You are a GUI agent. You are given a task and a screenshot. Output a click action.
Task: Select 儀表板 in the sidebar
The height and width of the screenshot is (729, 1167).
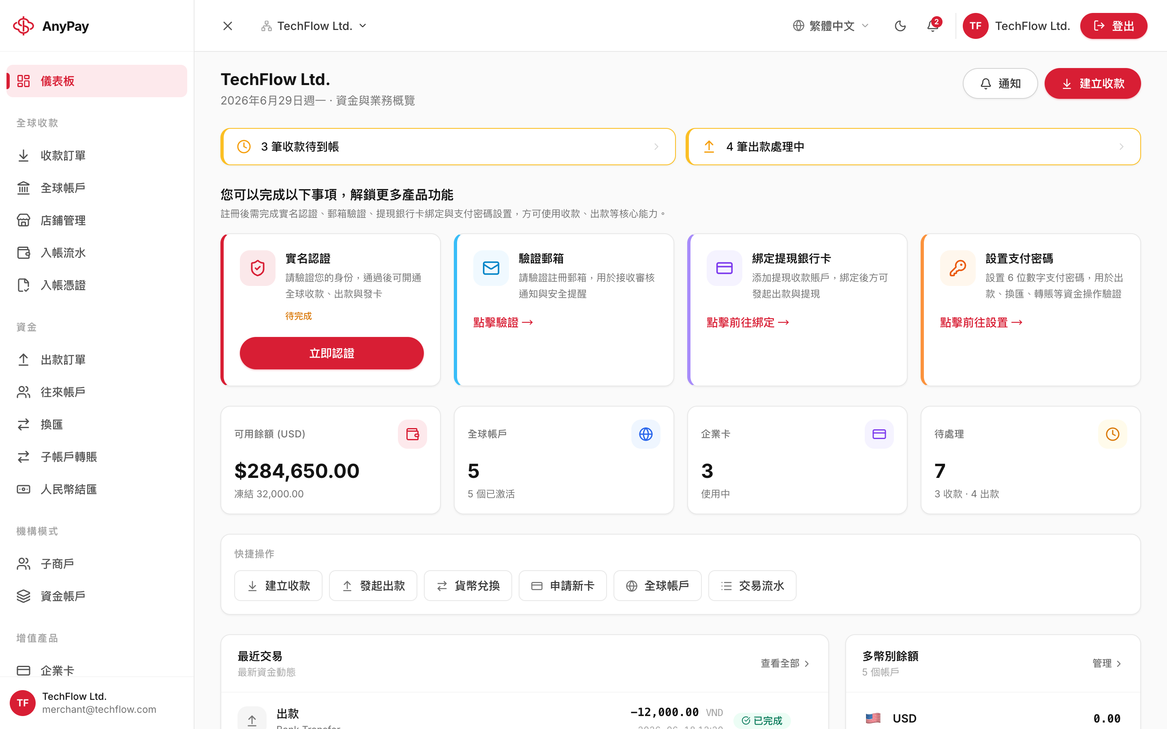point(96,81)
